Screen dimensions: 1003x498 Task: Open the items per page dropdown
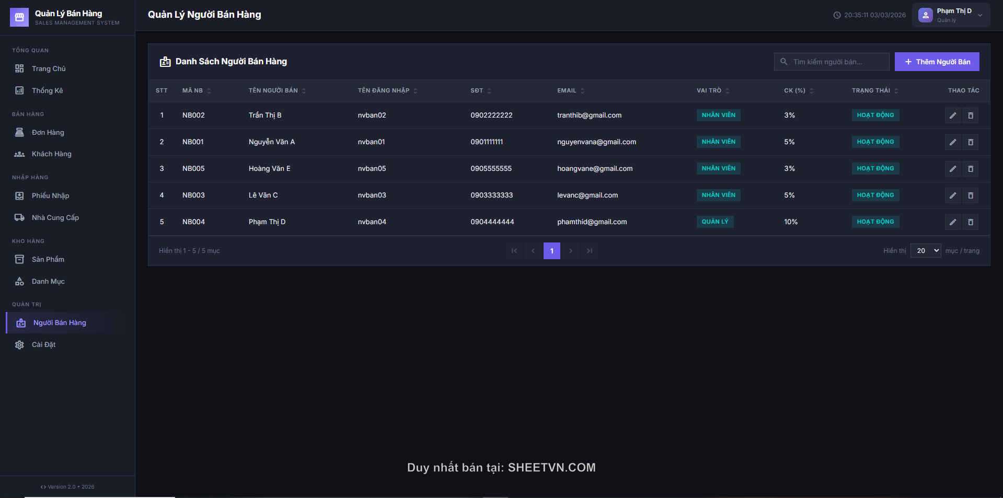[925, 251]
